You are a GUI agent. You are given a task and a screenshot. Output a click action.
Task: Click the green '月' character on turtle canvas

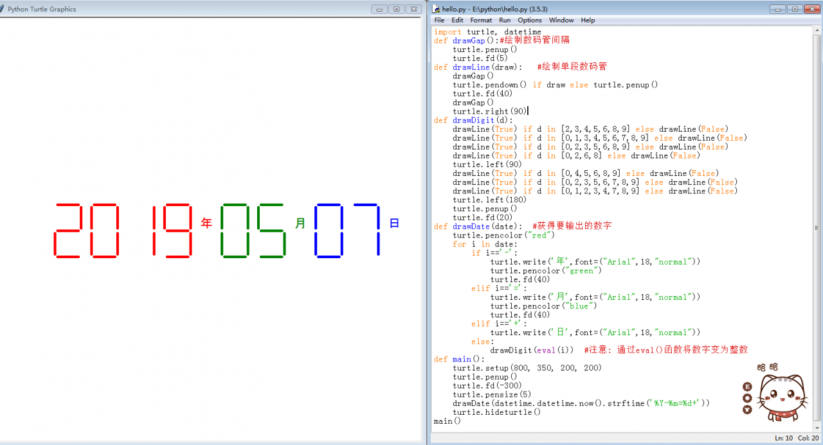click(x=300, y=223)
